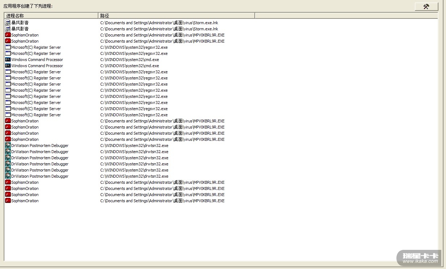446x269 pixels.
Task: Click the cmd icon of the second Windows Command Processor row
Action: coord(8,66)
